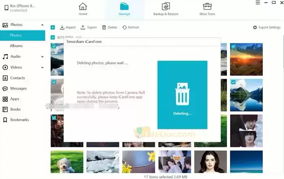Uncheck the mountain lake reflection photo checkbox
This screenshot has width=284, height=179.
pyautogui.click(x=233, y=82)
